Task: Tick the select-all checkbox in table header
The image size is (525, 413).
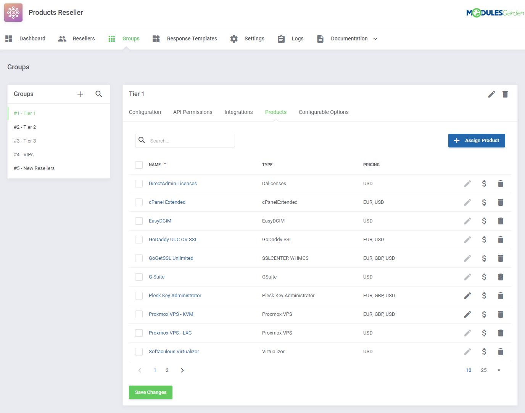Action: tap(139, 165)
